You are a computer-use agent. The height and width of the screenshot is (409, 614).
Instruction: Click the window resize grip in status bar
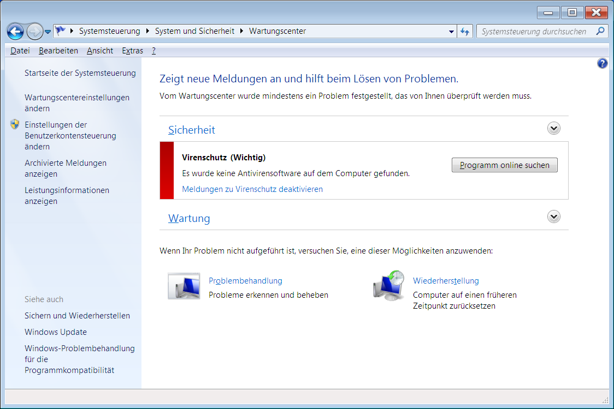[x=605, y=400]
